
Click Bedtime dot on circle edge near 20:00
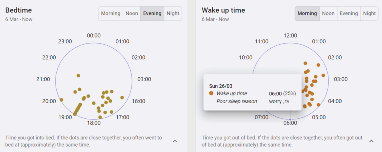click(x=61, y=100)
